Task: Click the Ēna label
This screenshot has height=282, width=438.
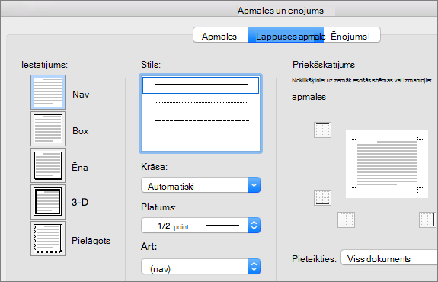Action: click(x=80, y=167)
